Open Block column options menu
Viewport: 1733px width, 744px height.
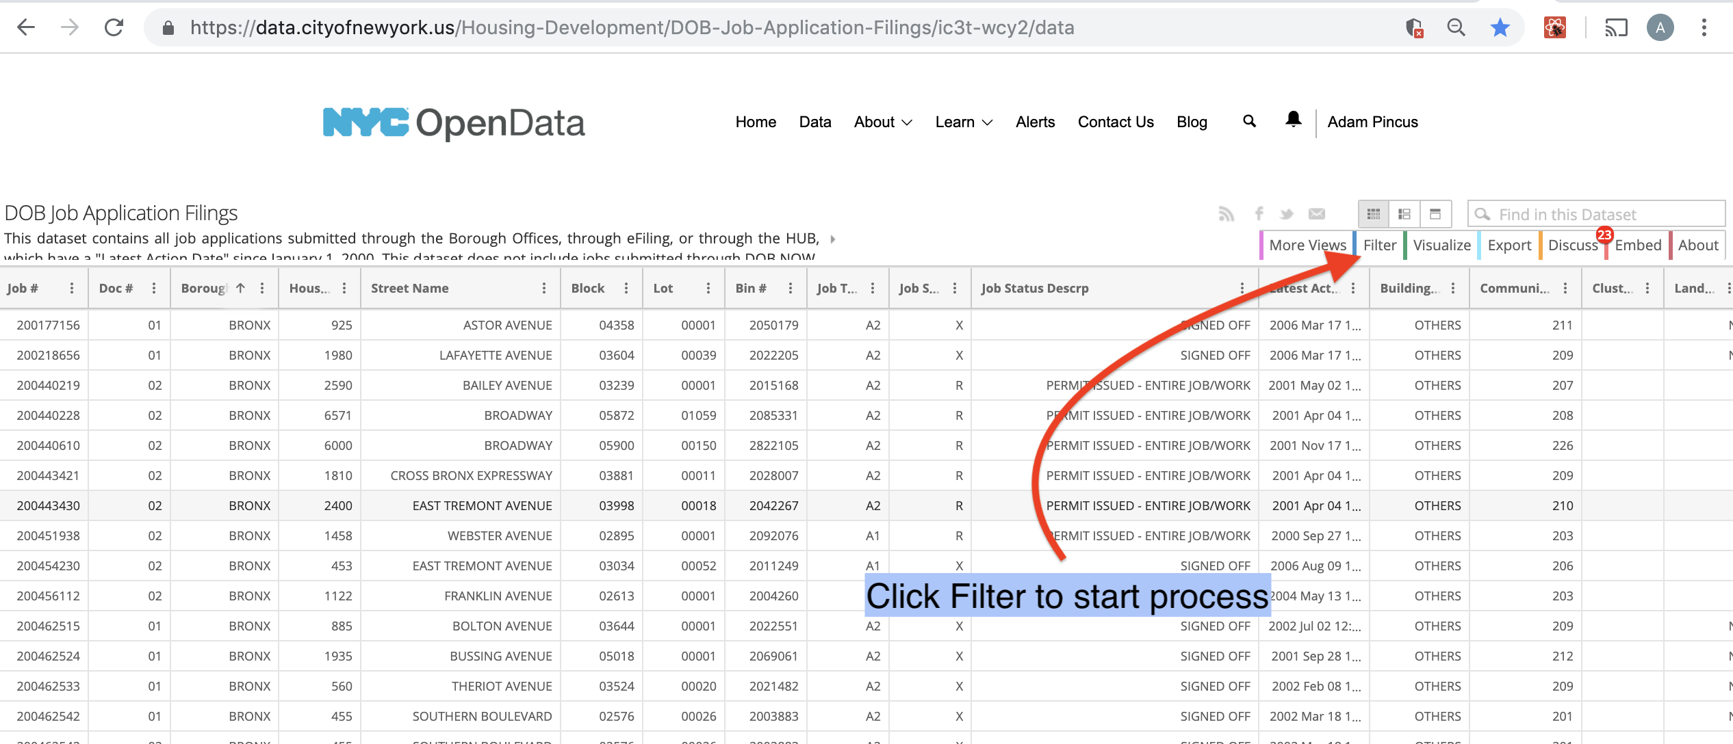coord(626,288)
